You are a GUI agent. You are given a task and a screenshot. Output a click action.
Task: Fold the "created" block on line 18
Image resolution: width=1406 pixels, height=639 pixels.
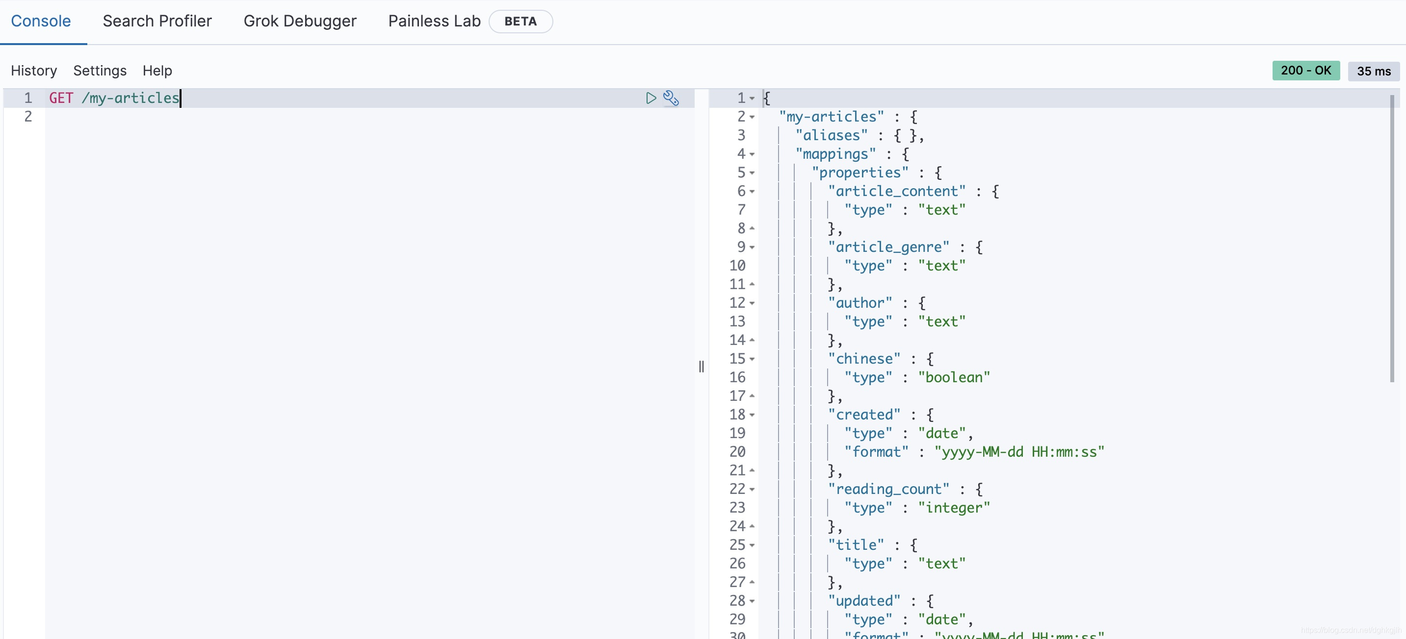752,415
